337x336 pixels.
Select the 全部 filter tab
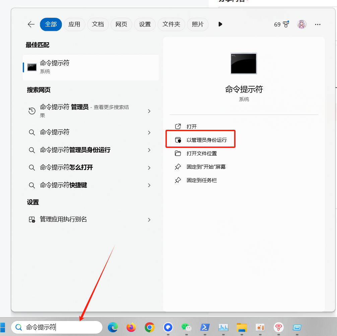(x=51, y=24)
